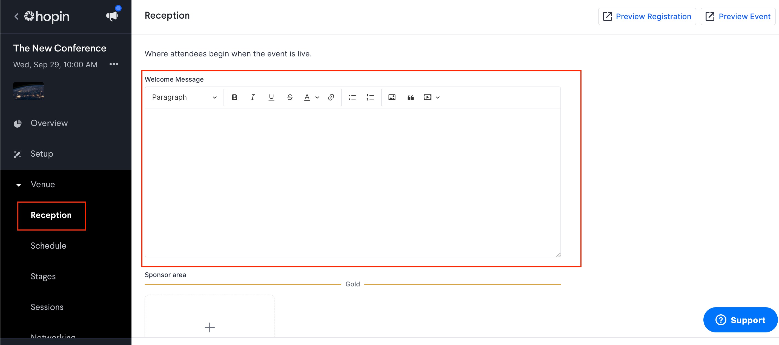Click the Welcome Message label
Viewport: 779px width, 345px height.
tap(174, 79)
